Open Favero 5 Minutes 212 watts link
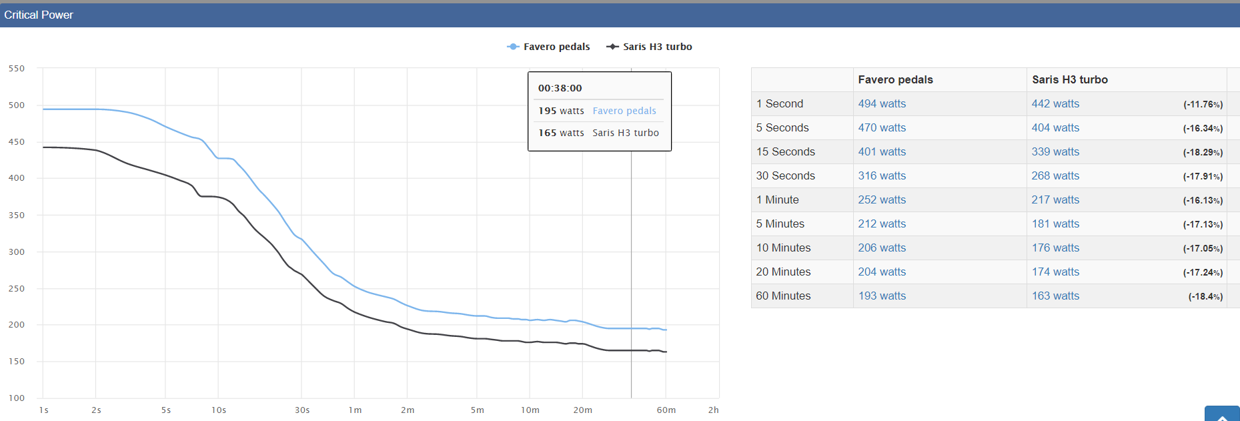The width and height of the screenshot is (1240, 421). pyautogui.click(x=882, y=224)
